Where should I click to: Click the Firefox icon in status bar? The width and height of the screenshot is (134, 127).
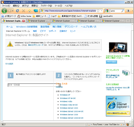coord(128,125)
